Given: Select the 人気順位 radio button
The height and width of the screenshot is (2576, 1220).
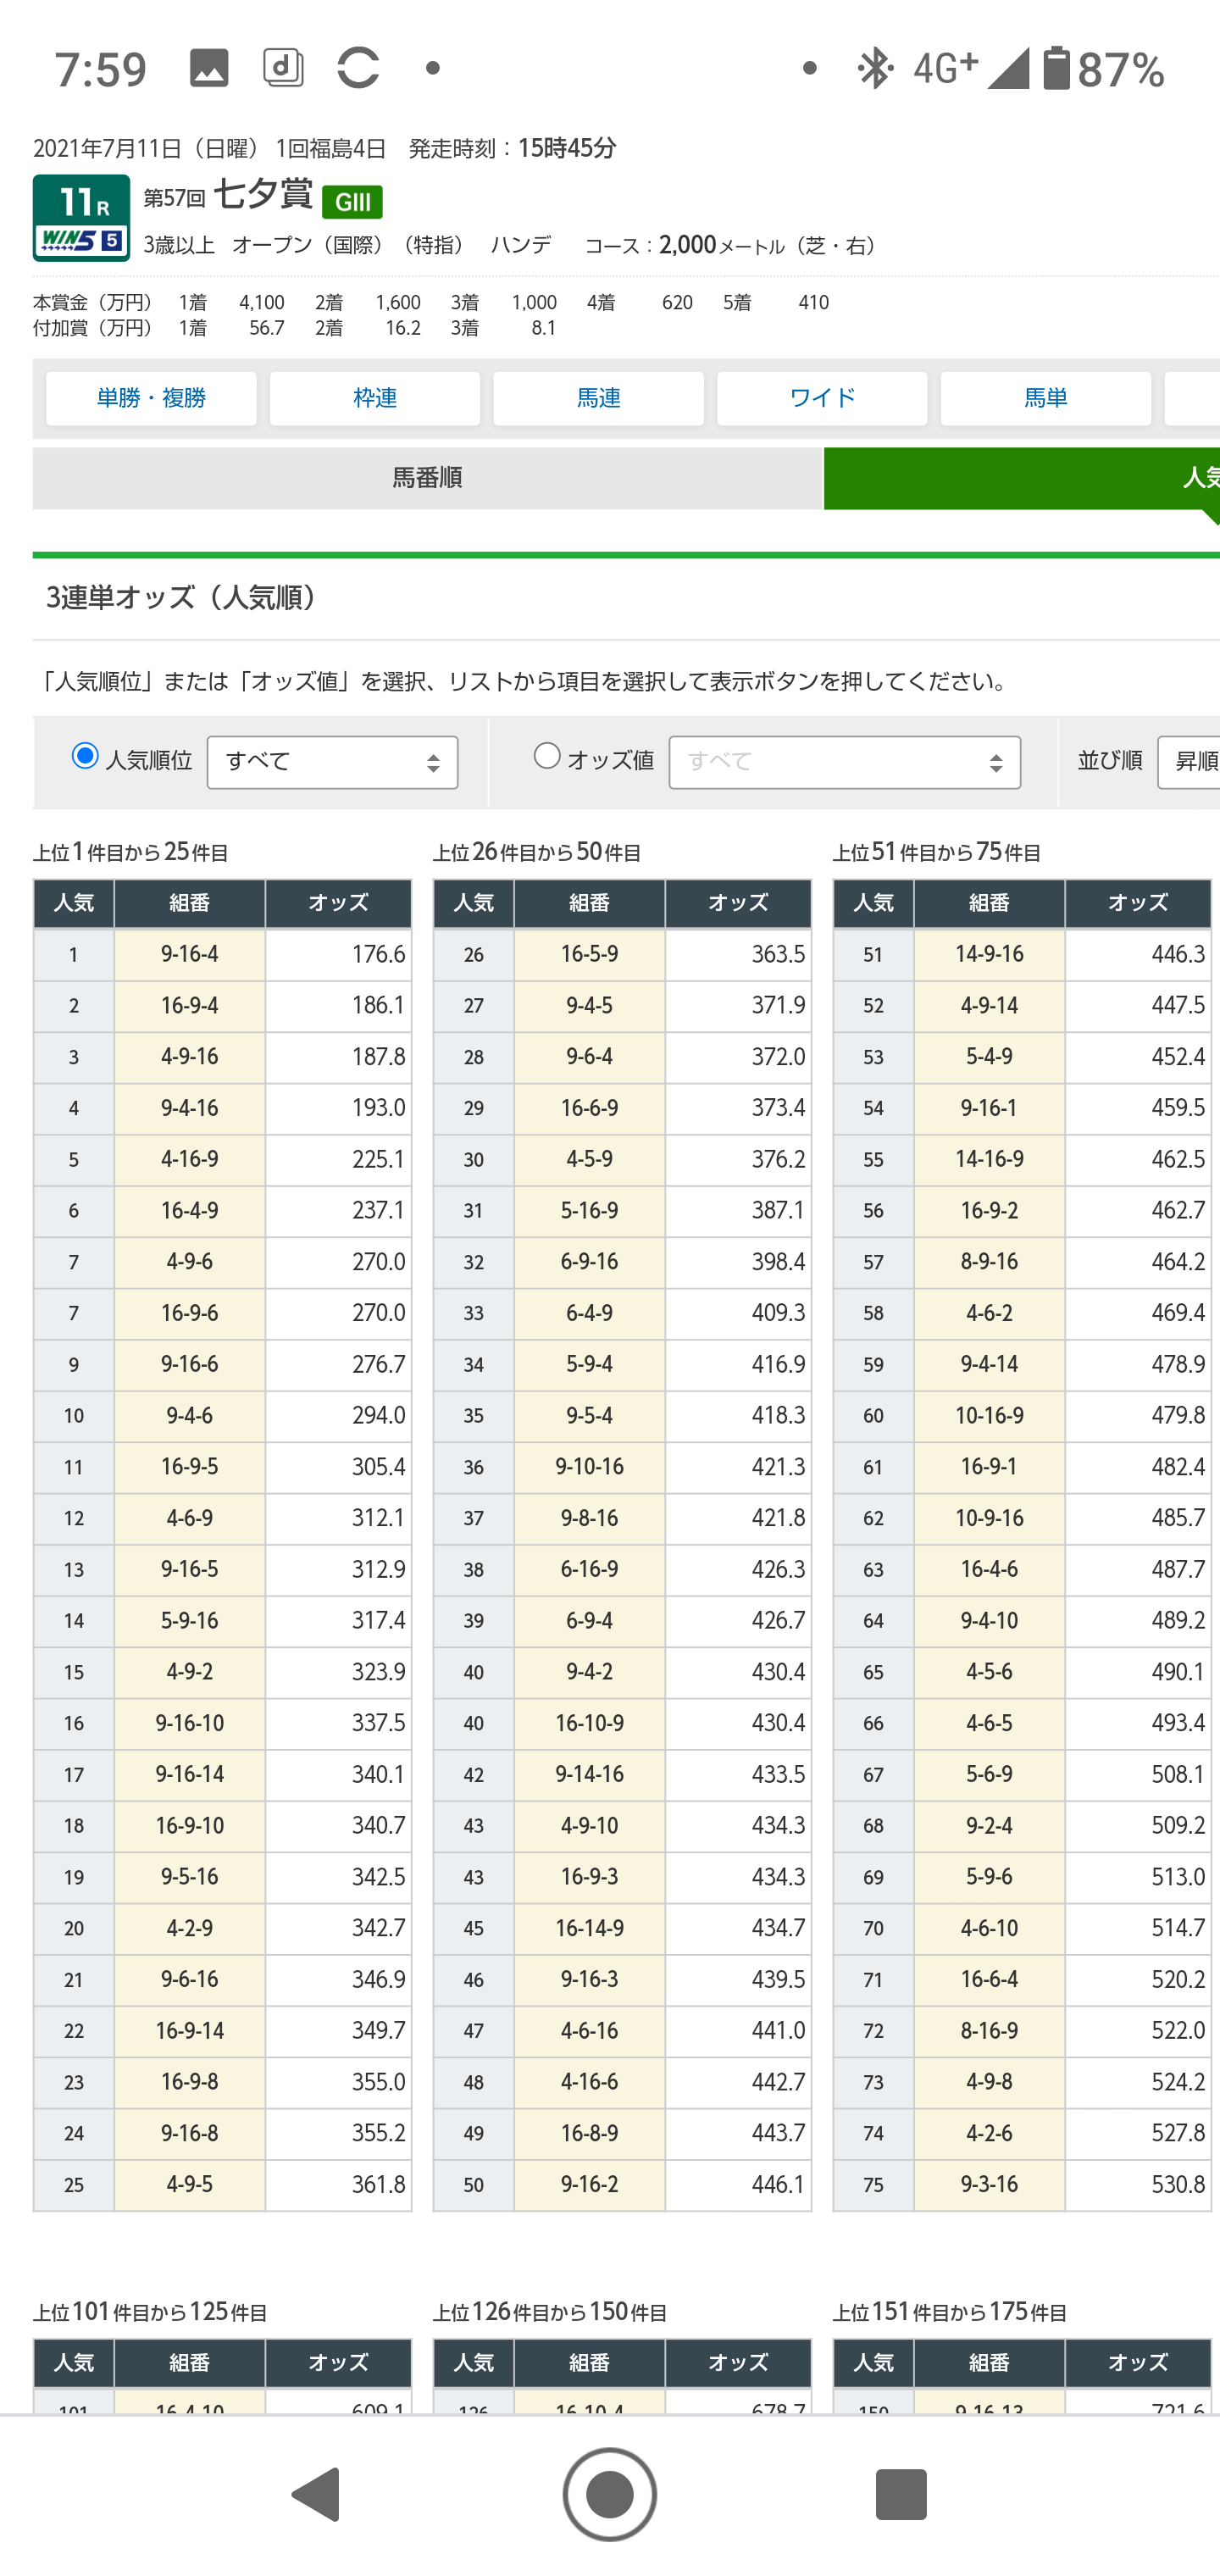Looking at the screenshot, I should (x=86, y=757).
